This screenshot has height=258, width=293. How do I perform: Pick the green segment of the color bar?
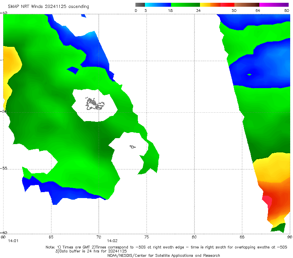click(185, 5)
